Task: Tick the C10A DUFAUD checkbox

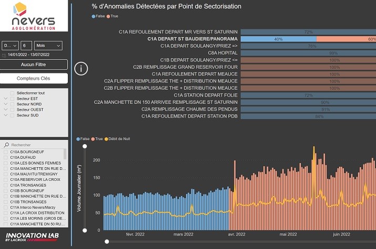Action: pyautogui.click(x=5, y=157)
